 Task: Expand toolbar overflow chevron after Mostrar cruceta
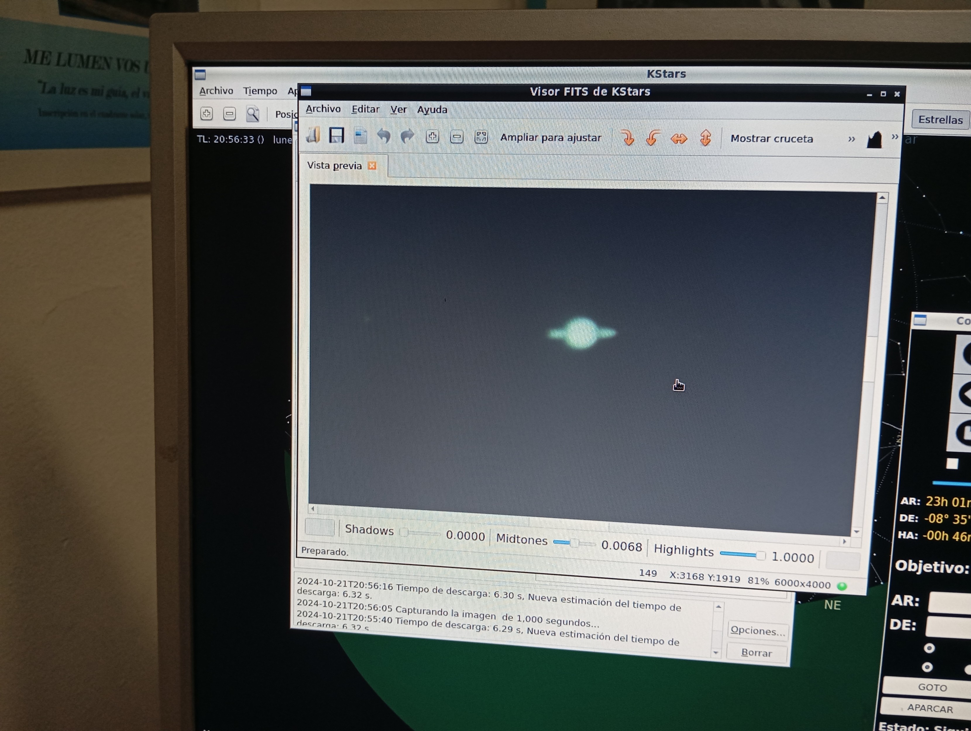[x=852, y=139]
